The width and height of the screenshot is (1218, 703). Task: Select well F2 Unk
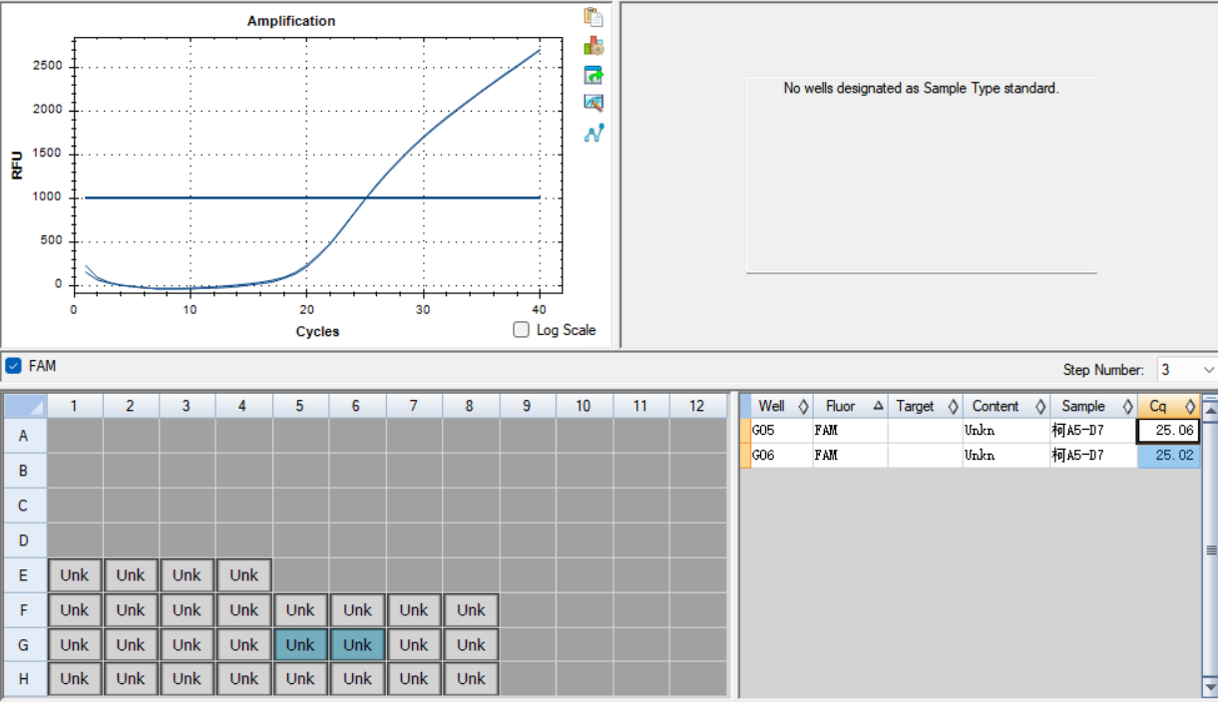[x=131, y=610]
